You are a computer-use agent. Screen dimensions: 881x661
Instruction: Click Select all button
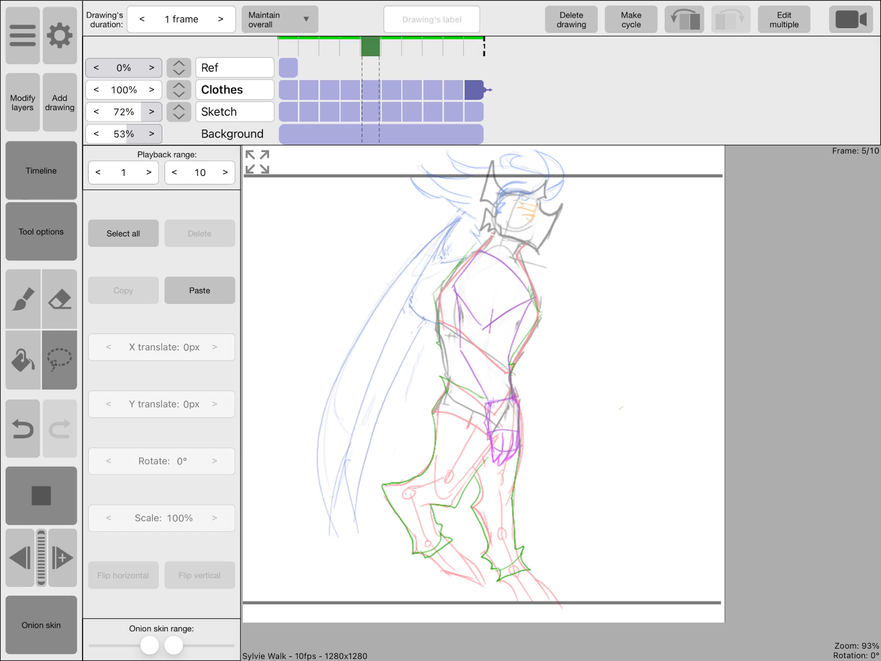click(123, 233)
